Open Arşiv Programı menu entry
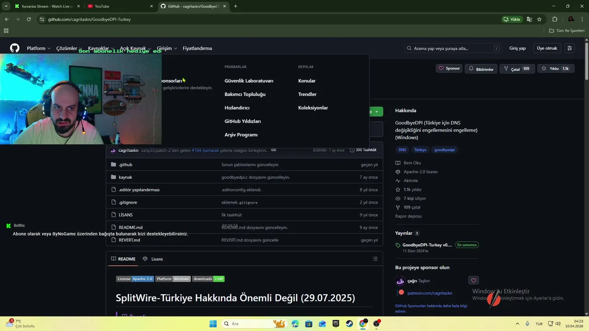Viewport: 589px width, 331px height. click(241, 135)
